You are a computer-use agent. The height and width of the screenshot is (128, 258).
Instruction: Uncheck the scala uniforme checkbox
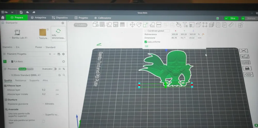click(x=146, y=42)
